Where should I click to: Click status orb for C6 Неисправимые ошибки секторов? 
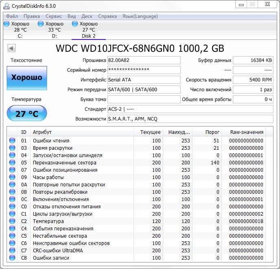[12, 243]
